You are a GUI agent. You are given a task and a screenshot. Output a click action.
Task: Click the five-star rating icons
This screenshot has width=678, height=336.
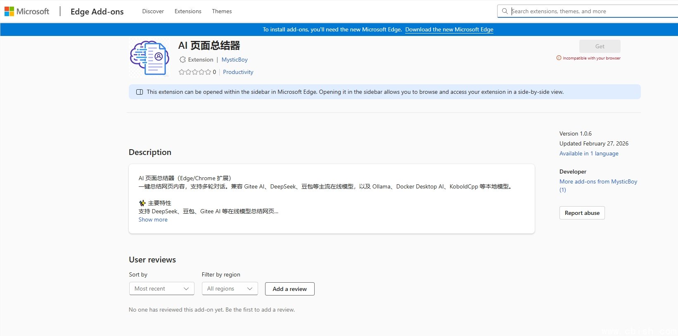tap(194, 72)
